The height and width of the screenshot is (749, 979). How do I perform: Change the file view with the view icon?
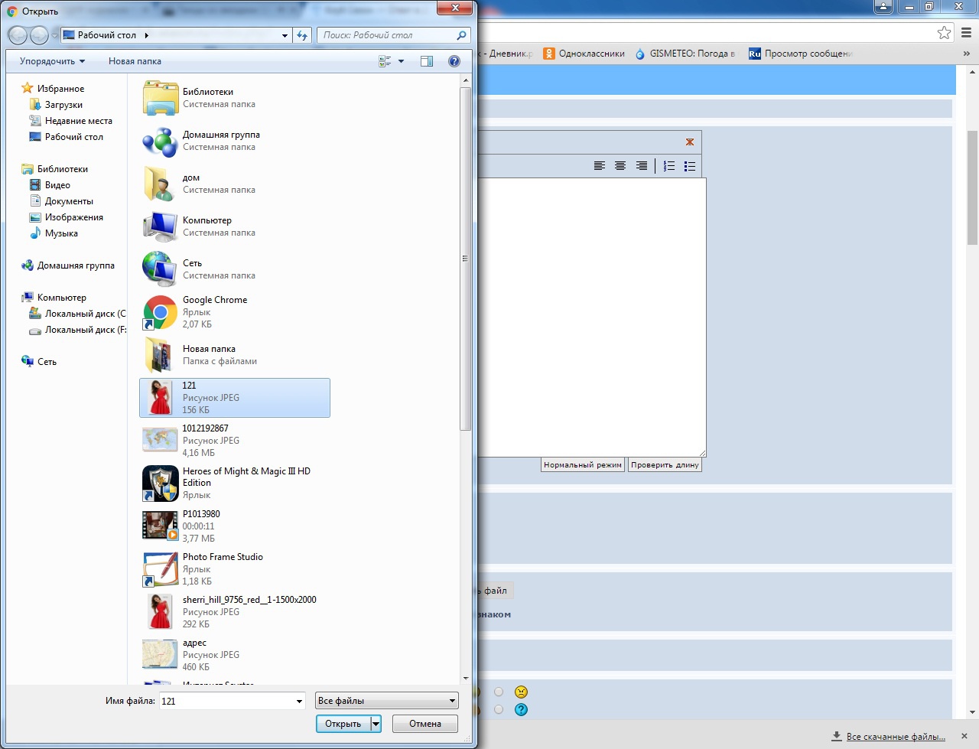pyautogui.click(x=385, y=61)
